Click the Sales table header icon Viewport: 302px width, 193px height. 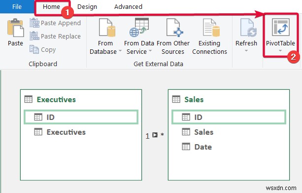pos(176,99)
